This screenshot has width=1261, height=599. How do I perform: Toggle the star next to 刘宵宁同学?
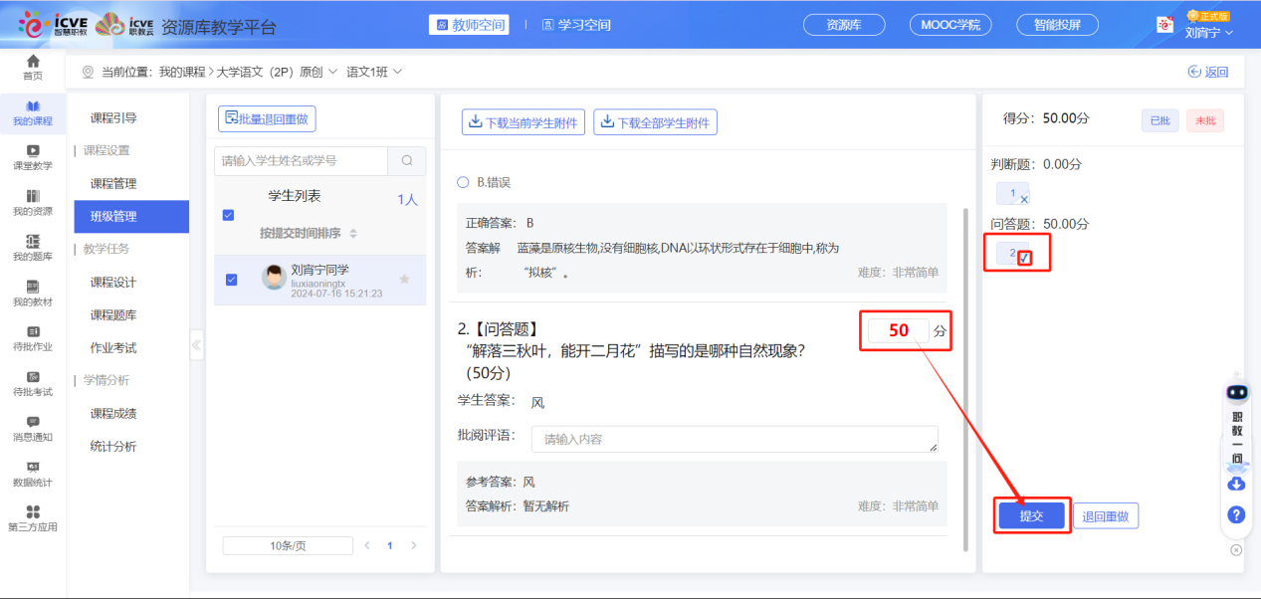coord(404,280)
